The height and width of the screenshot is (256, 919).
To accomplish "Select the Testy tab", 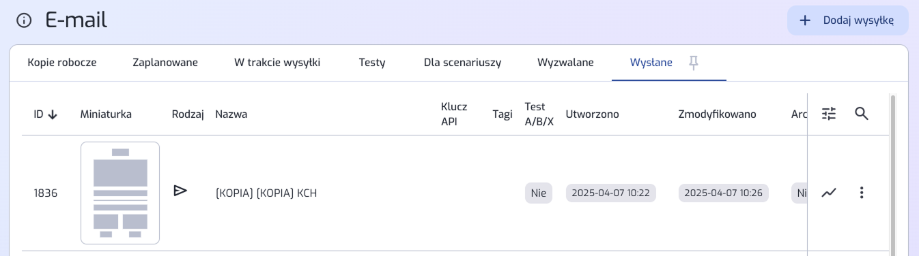I will tap(372, 63).
